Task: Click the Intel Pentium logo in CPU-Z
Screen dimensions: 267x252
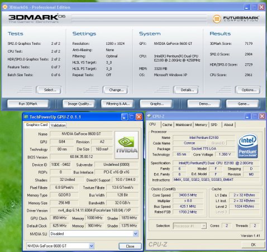Action: (x=248, y=146)
